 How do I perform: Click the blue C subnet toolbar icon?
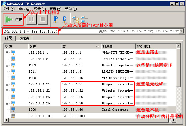(x=64, y=19)
